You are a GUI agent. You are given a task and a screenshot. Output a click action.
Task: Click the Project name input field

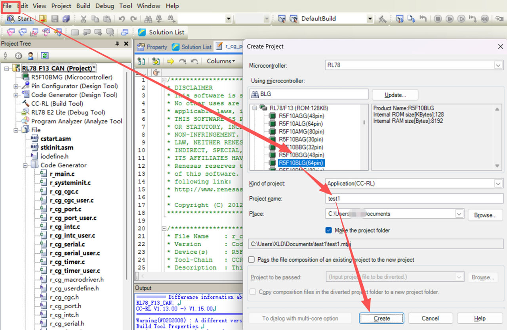(x=414, y=199)
